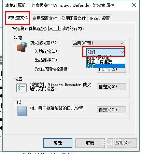Click 自定义(C) settings button
The image size is (142, 154).
[111, 87]
